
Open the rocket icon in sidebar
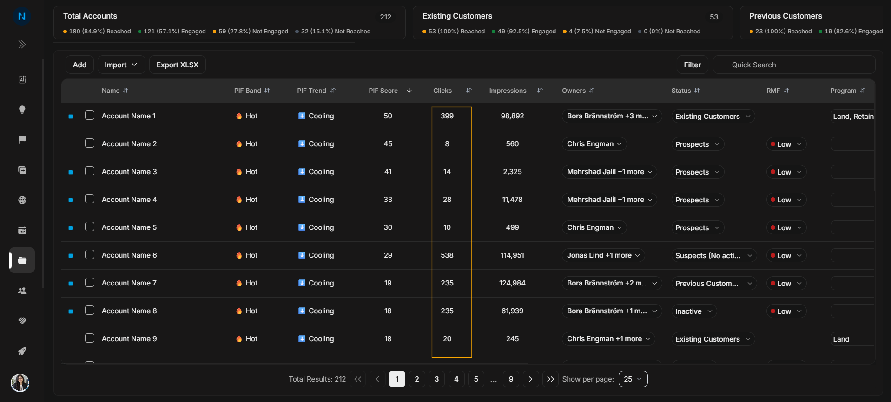(x=22, y=351)
